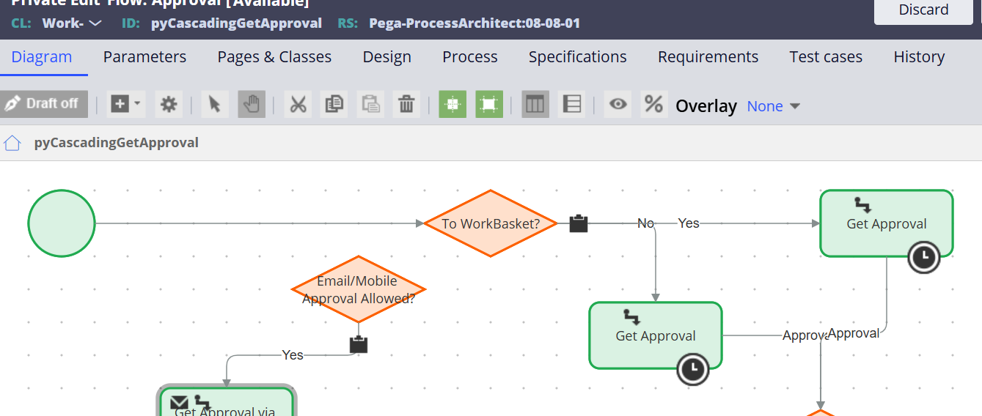Cut selection with the scissors icon

click(297, 104)
